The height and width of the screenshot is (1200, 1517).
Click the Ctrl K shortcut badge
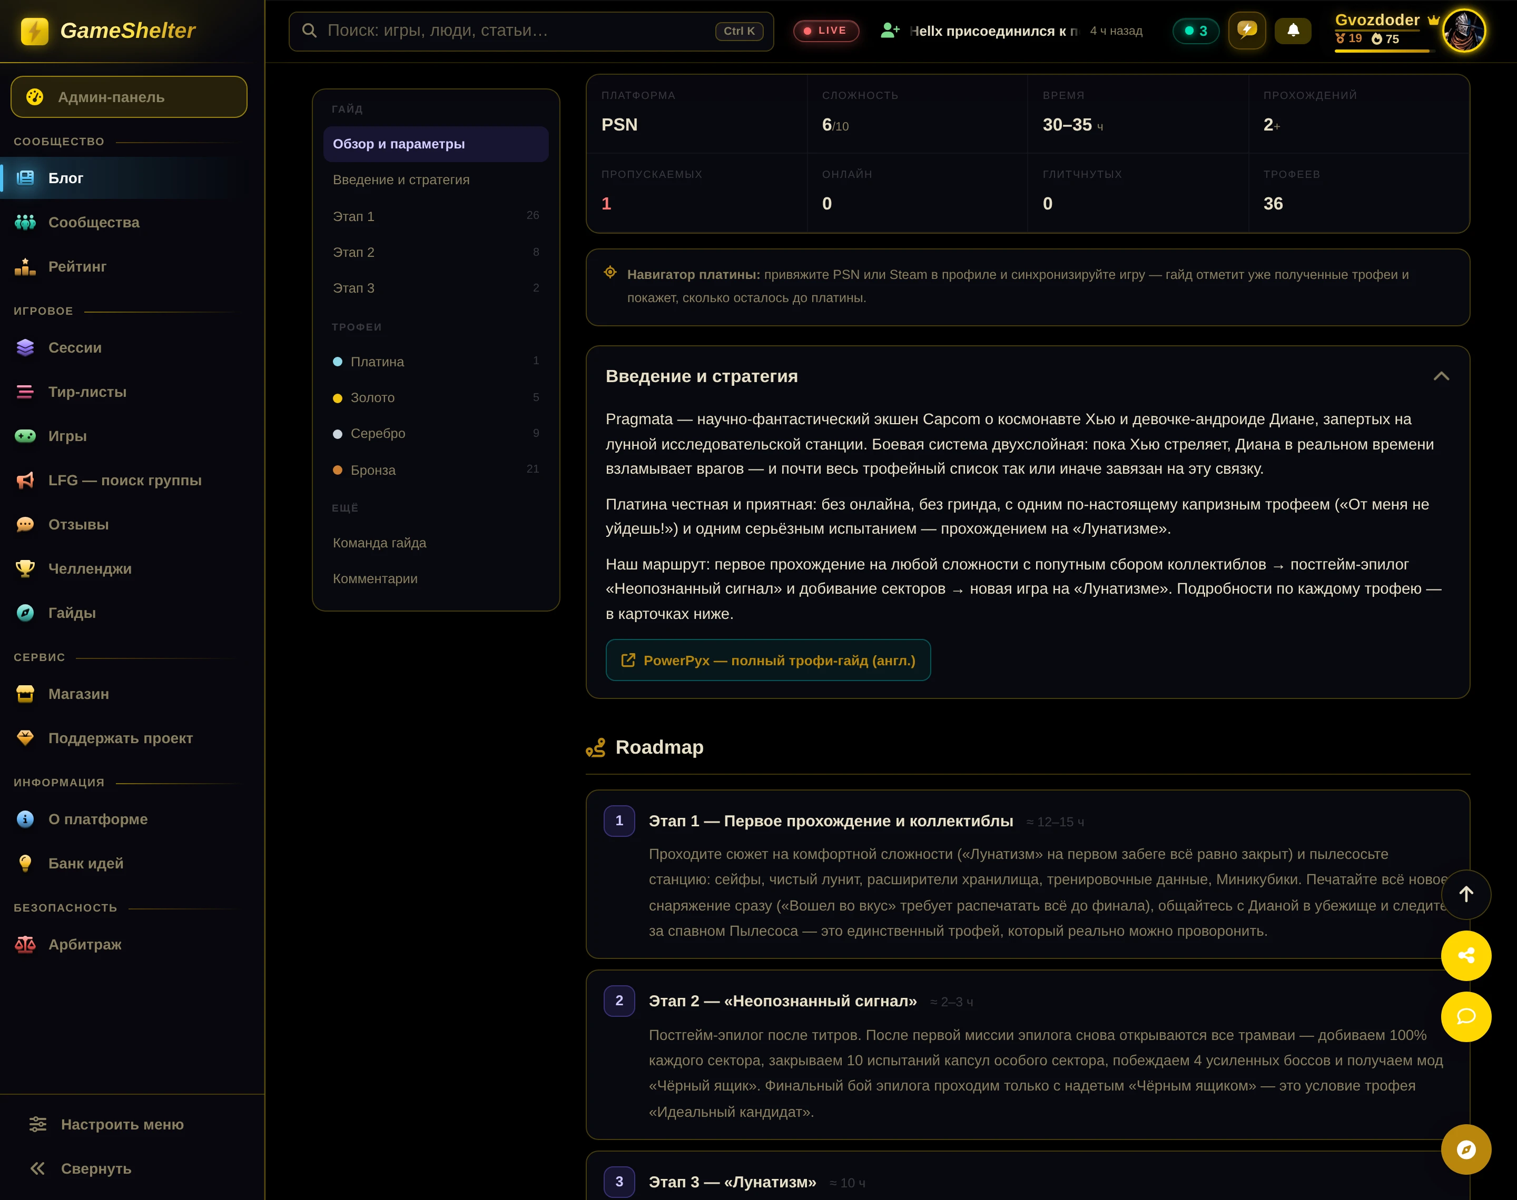[739, 31]
